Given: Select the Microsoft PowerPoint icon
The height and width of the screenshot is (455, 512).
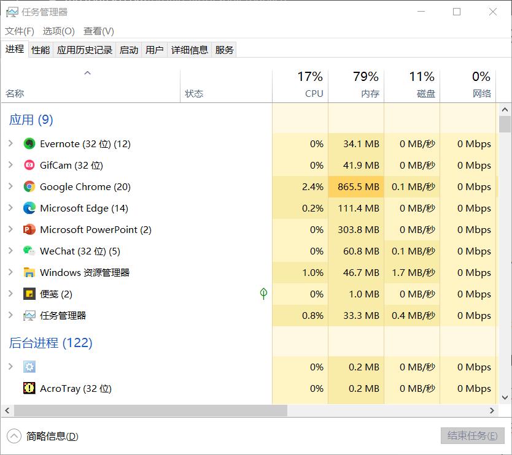Looking at the screenshot, I should tap(29, 229).
